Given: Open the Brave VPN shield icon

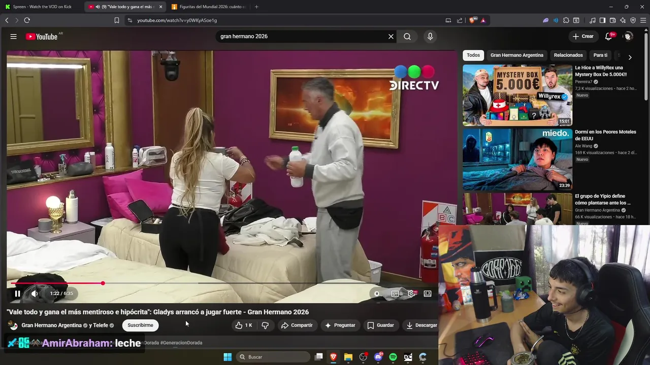Looking at the screenshot, I should tap(633, 20).
